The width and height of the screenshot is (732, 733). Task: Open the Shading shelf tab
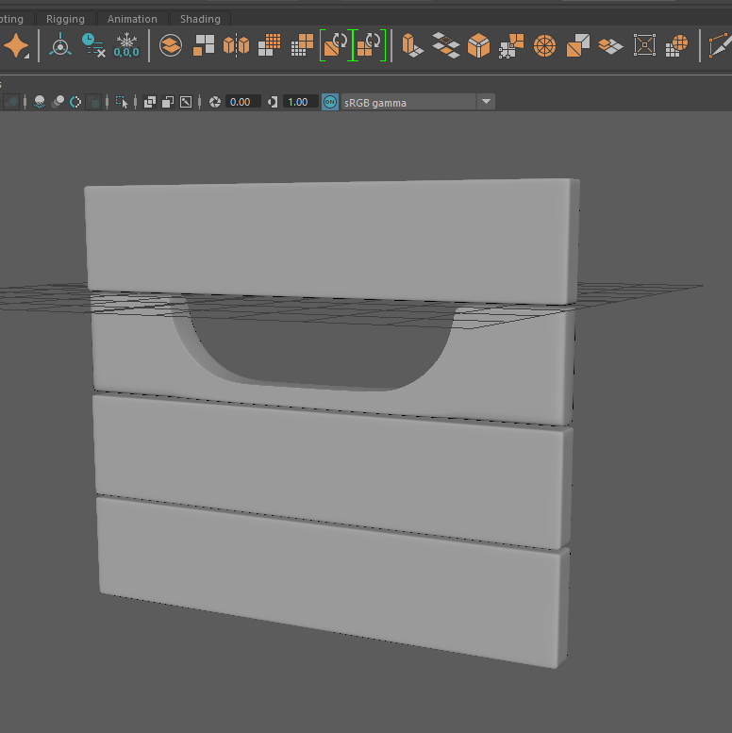coord(200,19)
